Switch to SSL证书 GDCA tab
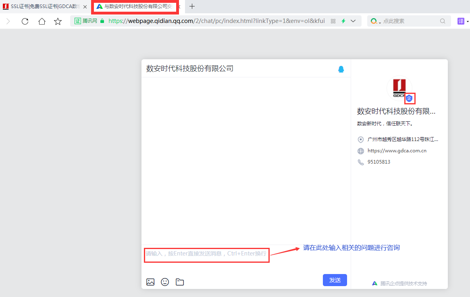 (42, 6)
